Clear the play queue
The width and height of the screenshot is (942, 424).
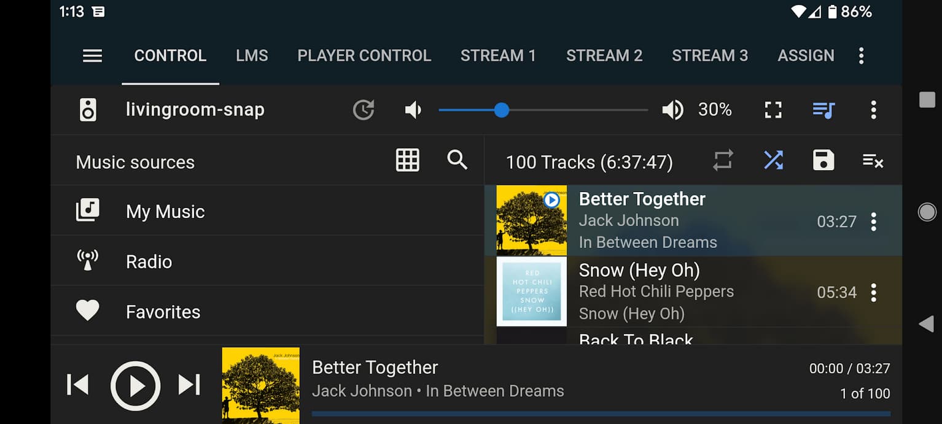pos(873,161)
